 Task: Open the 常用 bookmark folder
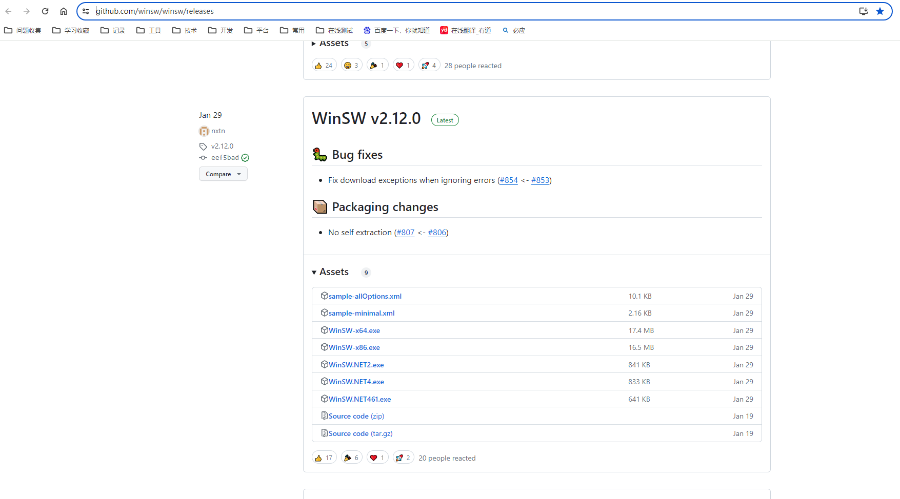(292, 31)
